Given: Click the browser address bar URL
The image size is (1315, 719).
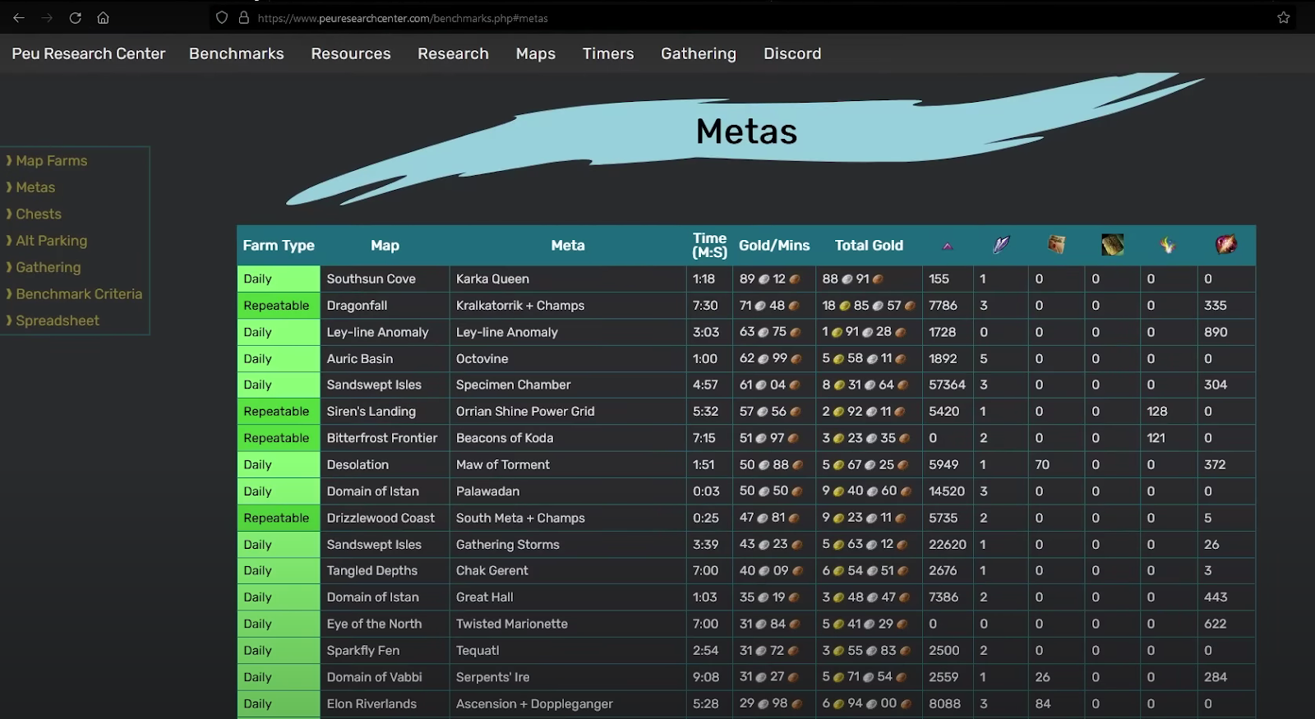Looking at the screenshot, I should click(403, 18).
